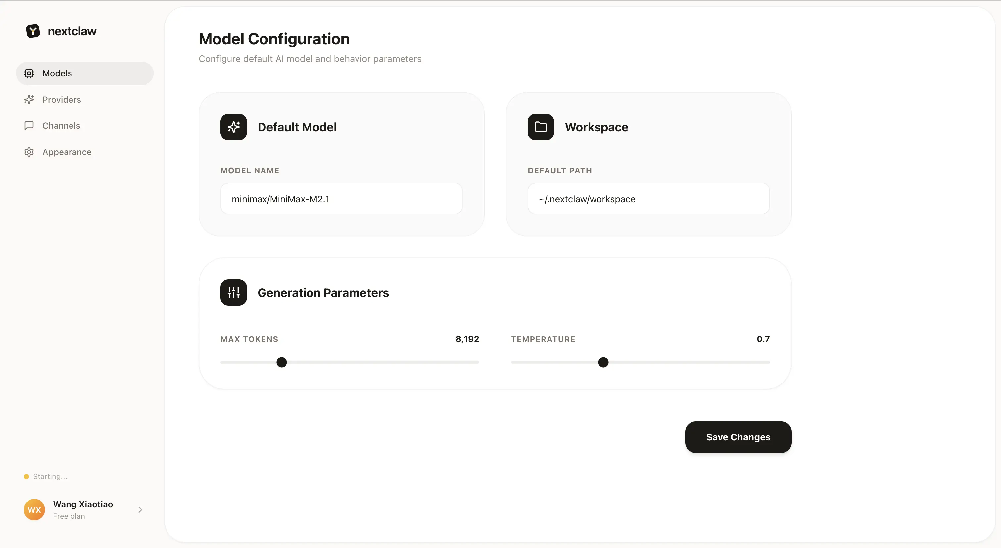Switch to the Channels page
Screen dimensions: 1001x548
[61, 126]
